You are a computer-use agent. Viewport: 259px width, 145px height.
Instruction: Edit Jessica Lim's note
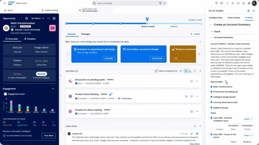click(x=192, y=134)
